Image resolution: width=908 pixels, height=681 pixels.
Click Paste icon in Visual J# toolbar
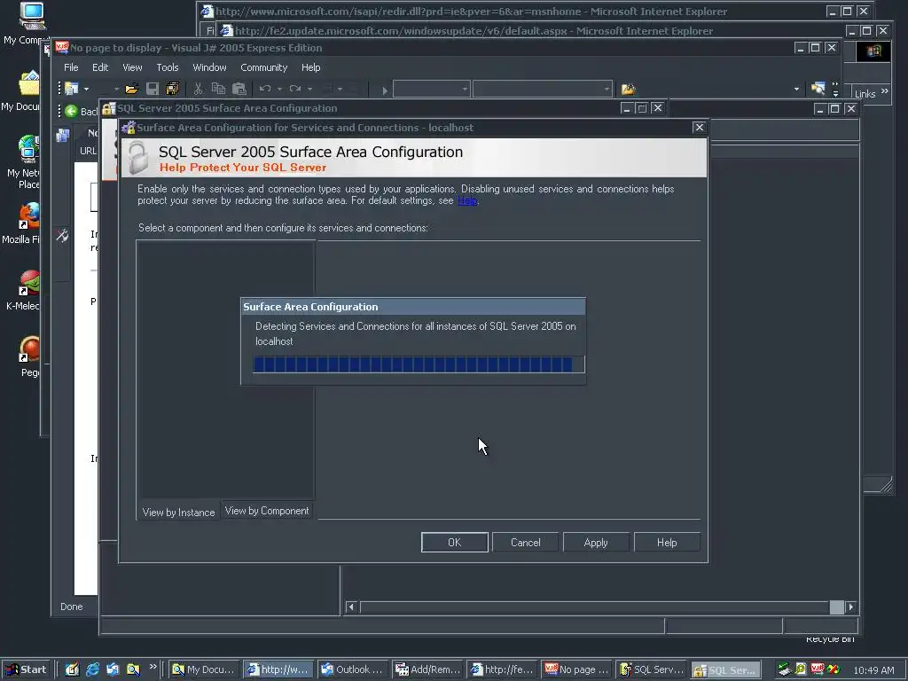pos(239,89)
